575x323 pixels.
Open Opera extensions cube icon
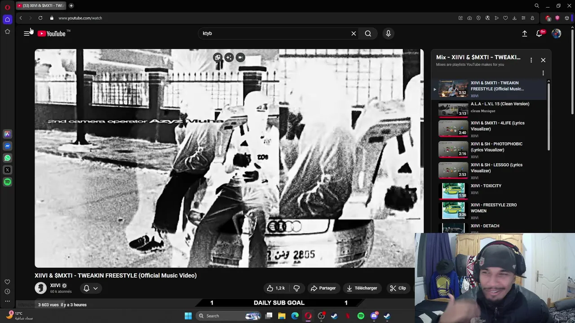[x=567, y=18]
